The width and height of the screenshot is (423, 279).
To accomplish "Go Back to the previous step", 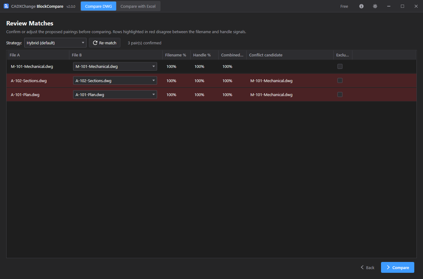I will (x=367, y=268).
